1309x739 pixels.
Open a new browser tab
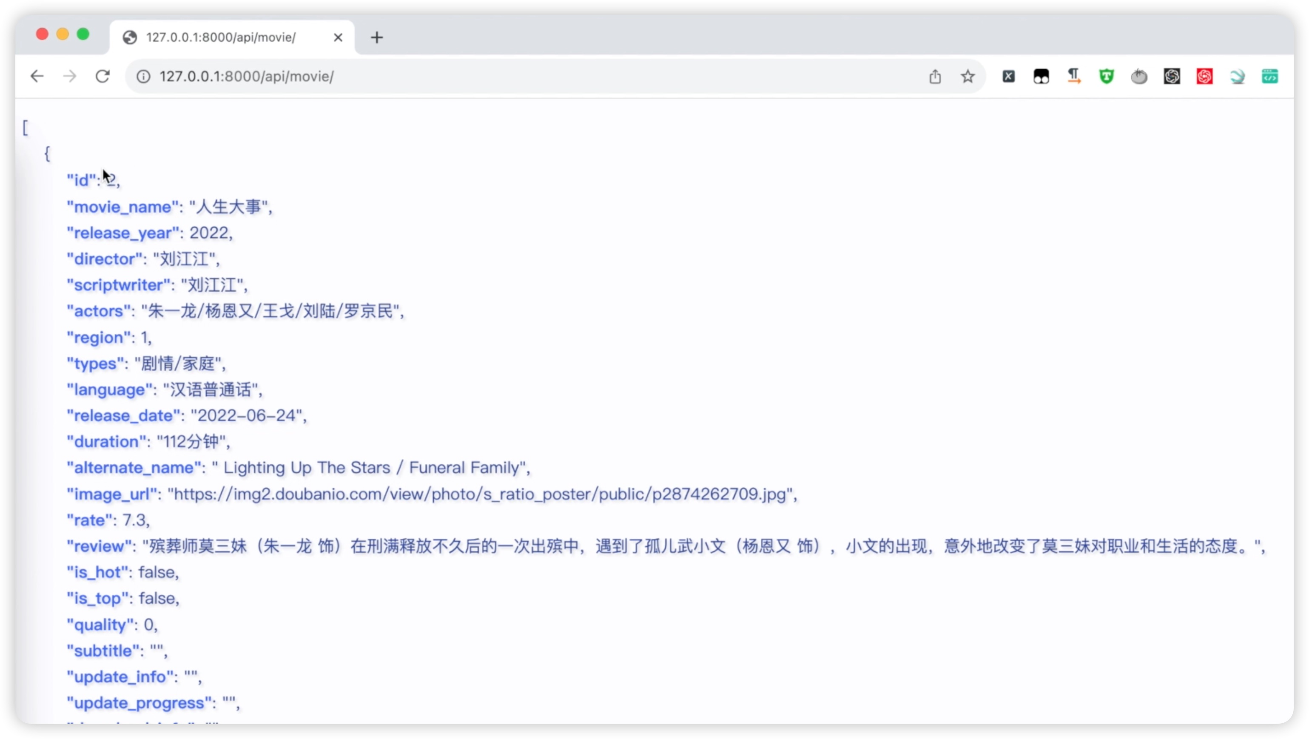[376, 37]
